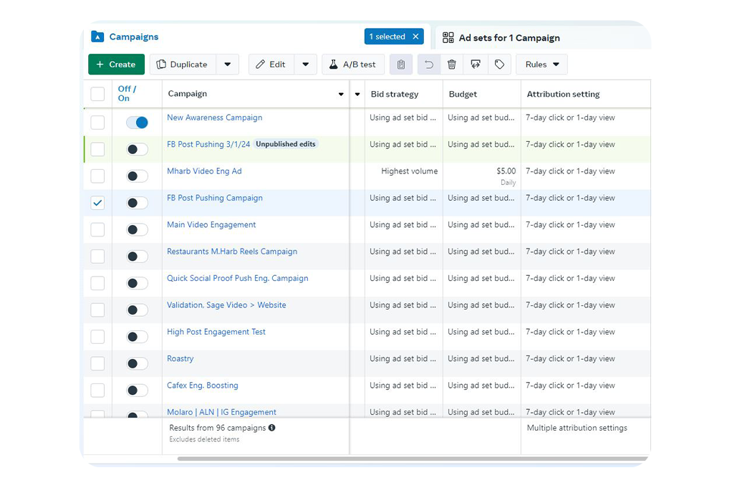732x488 pixels.
Task: Open the Quick Social Proof Push Eng. Campaign link
Action: tap(238, 278)
